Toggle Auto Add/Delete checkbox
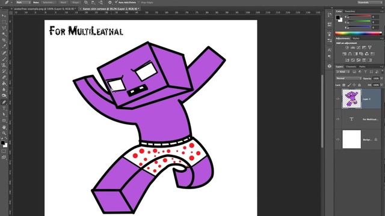The width and height of the screenshot is (385, 216). 116,2
